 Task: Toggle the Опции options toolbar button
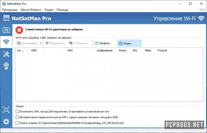129,43
